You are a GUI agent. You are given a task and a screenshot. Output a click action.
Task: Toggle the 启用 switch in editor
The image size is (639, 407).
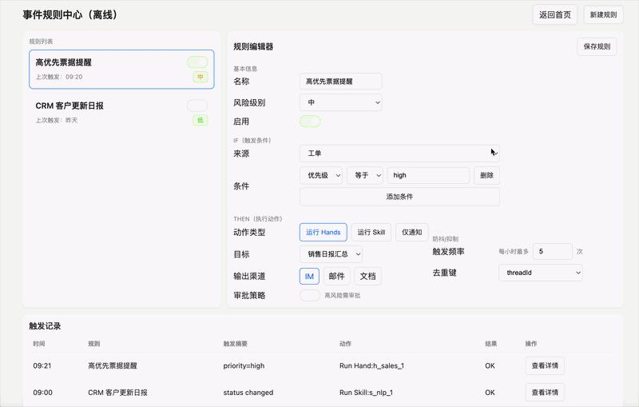click(x=310, y=121)
